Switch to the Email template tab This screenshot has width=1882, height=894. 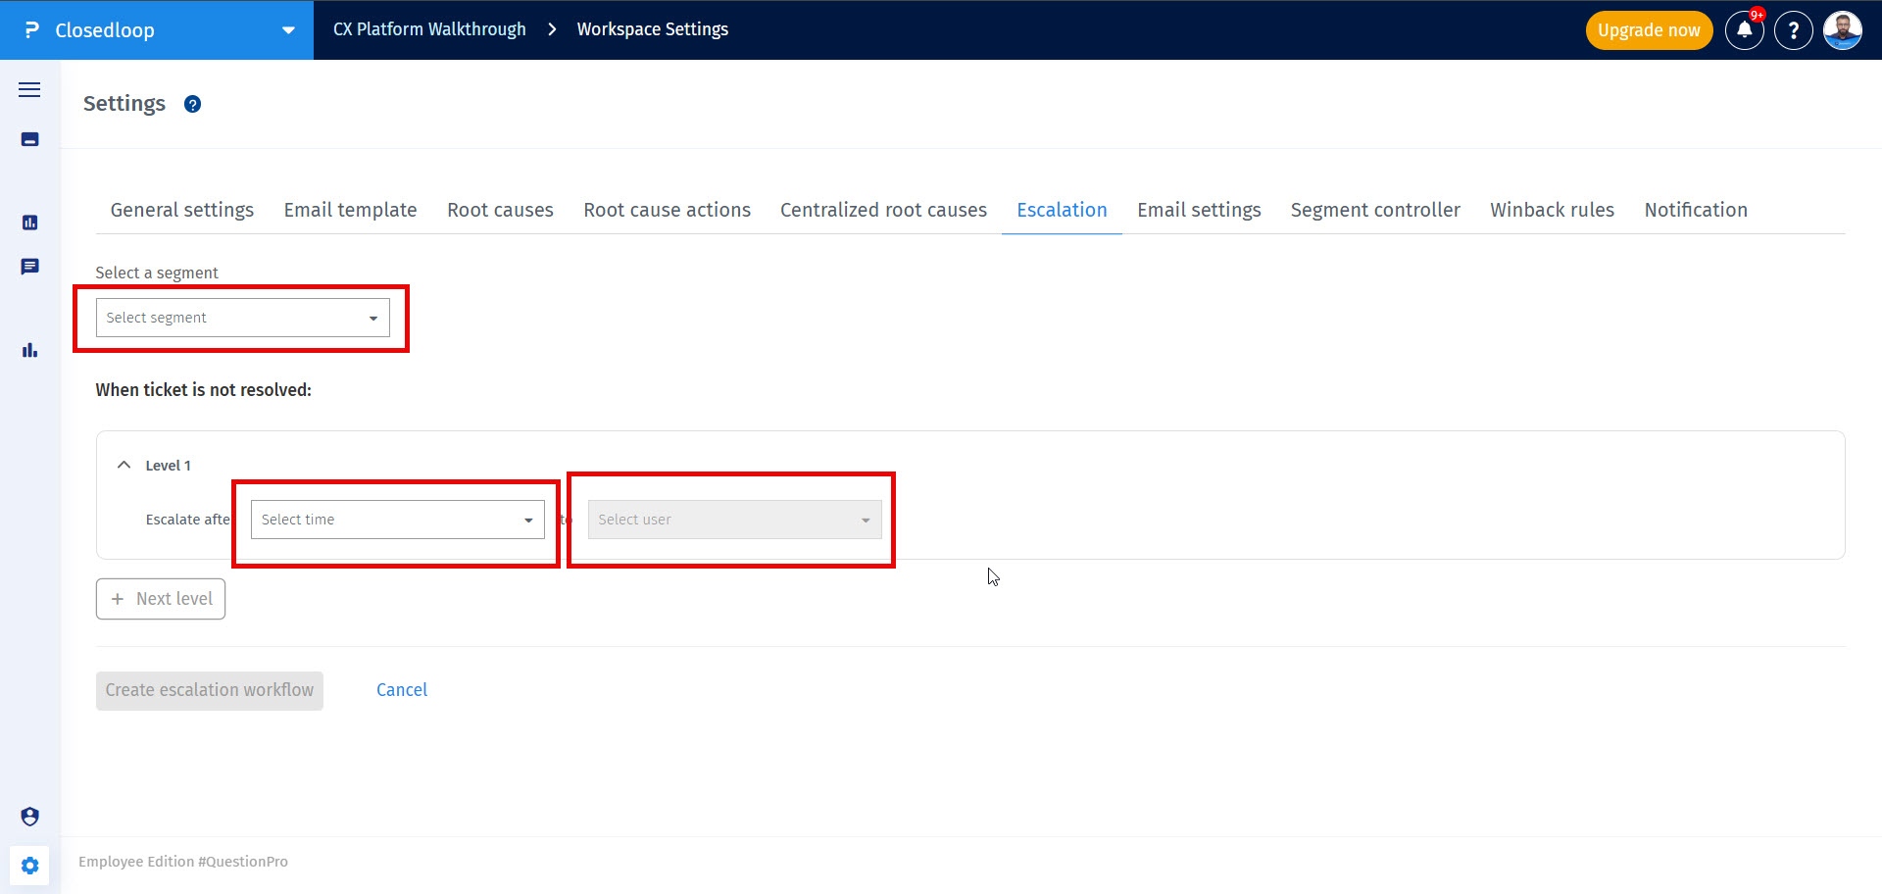click(x=350, y=210)
